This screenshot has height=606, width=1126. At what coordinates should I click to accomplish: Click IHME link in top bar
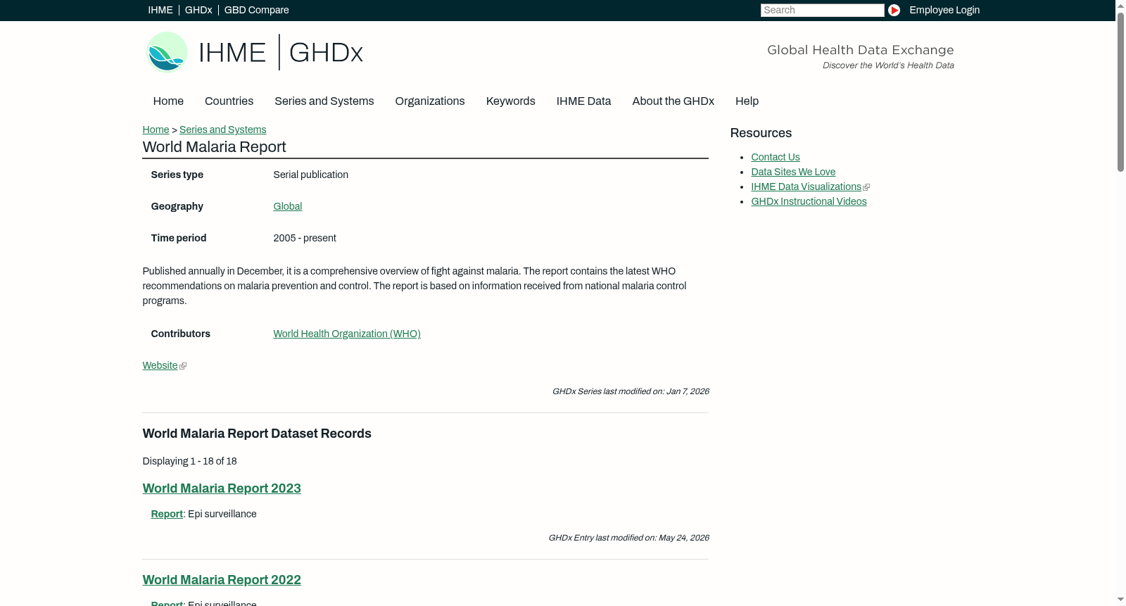point(160,10)
